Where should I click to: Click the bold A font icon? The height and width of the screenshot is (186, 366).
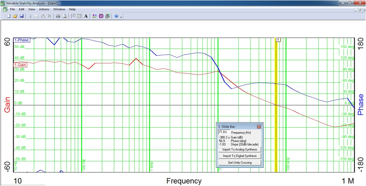pyautogui.click(x=86, y=16)
